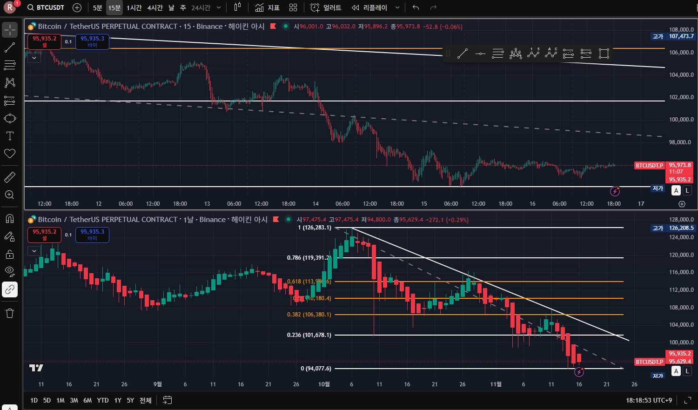Delete all drawings with the trash icon
Screen dimensions: 698x410
10,313
